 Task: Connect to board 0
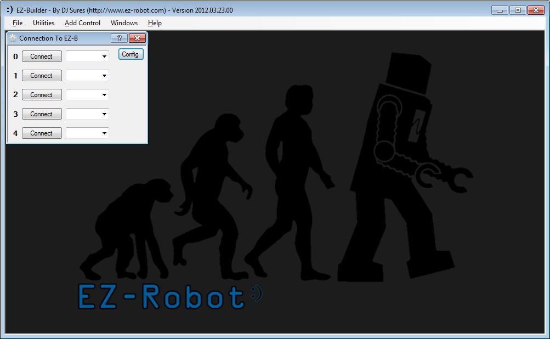tap(42, 56)
